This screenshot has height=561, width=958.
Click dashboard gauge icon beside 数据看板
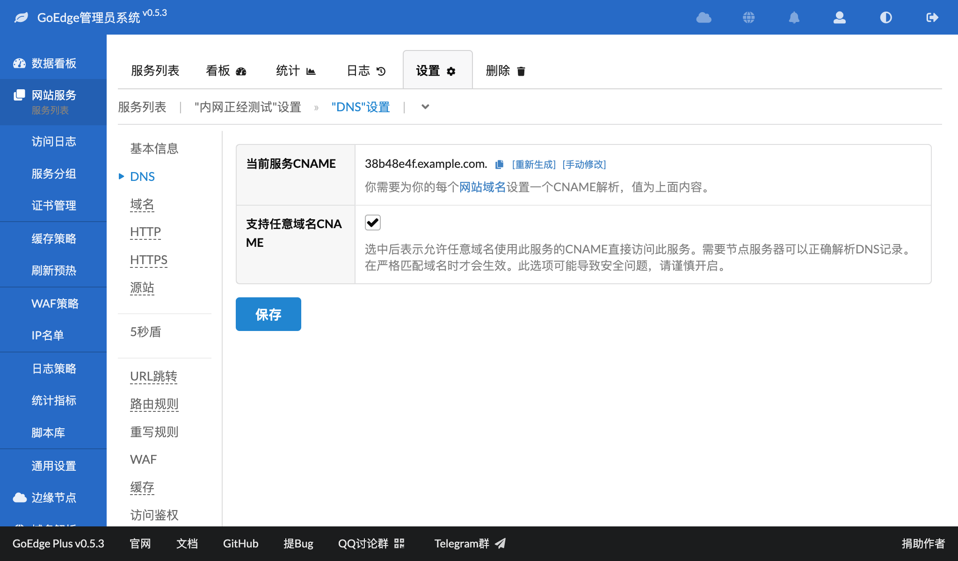coord(19,64)
